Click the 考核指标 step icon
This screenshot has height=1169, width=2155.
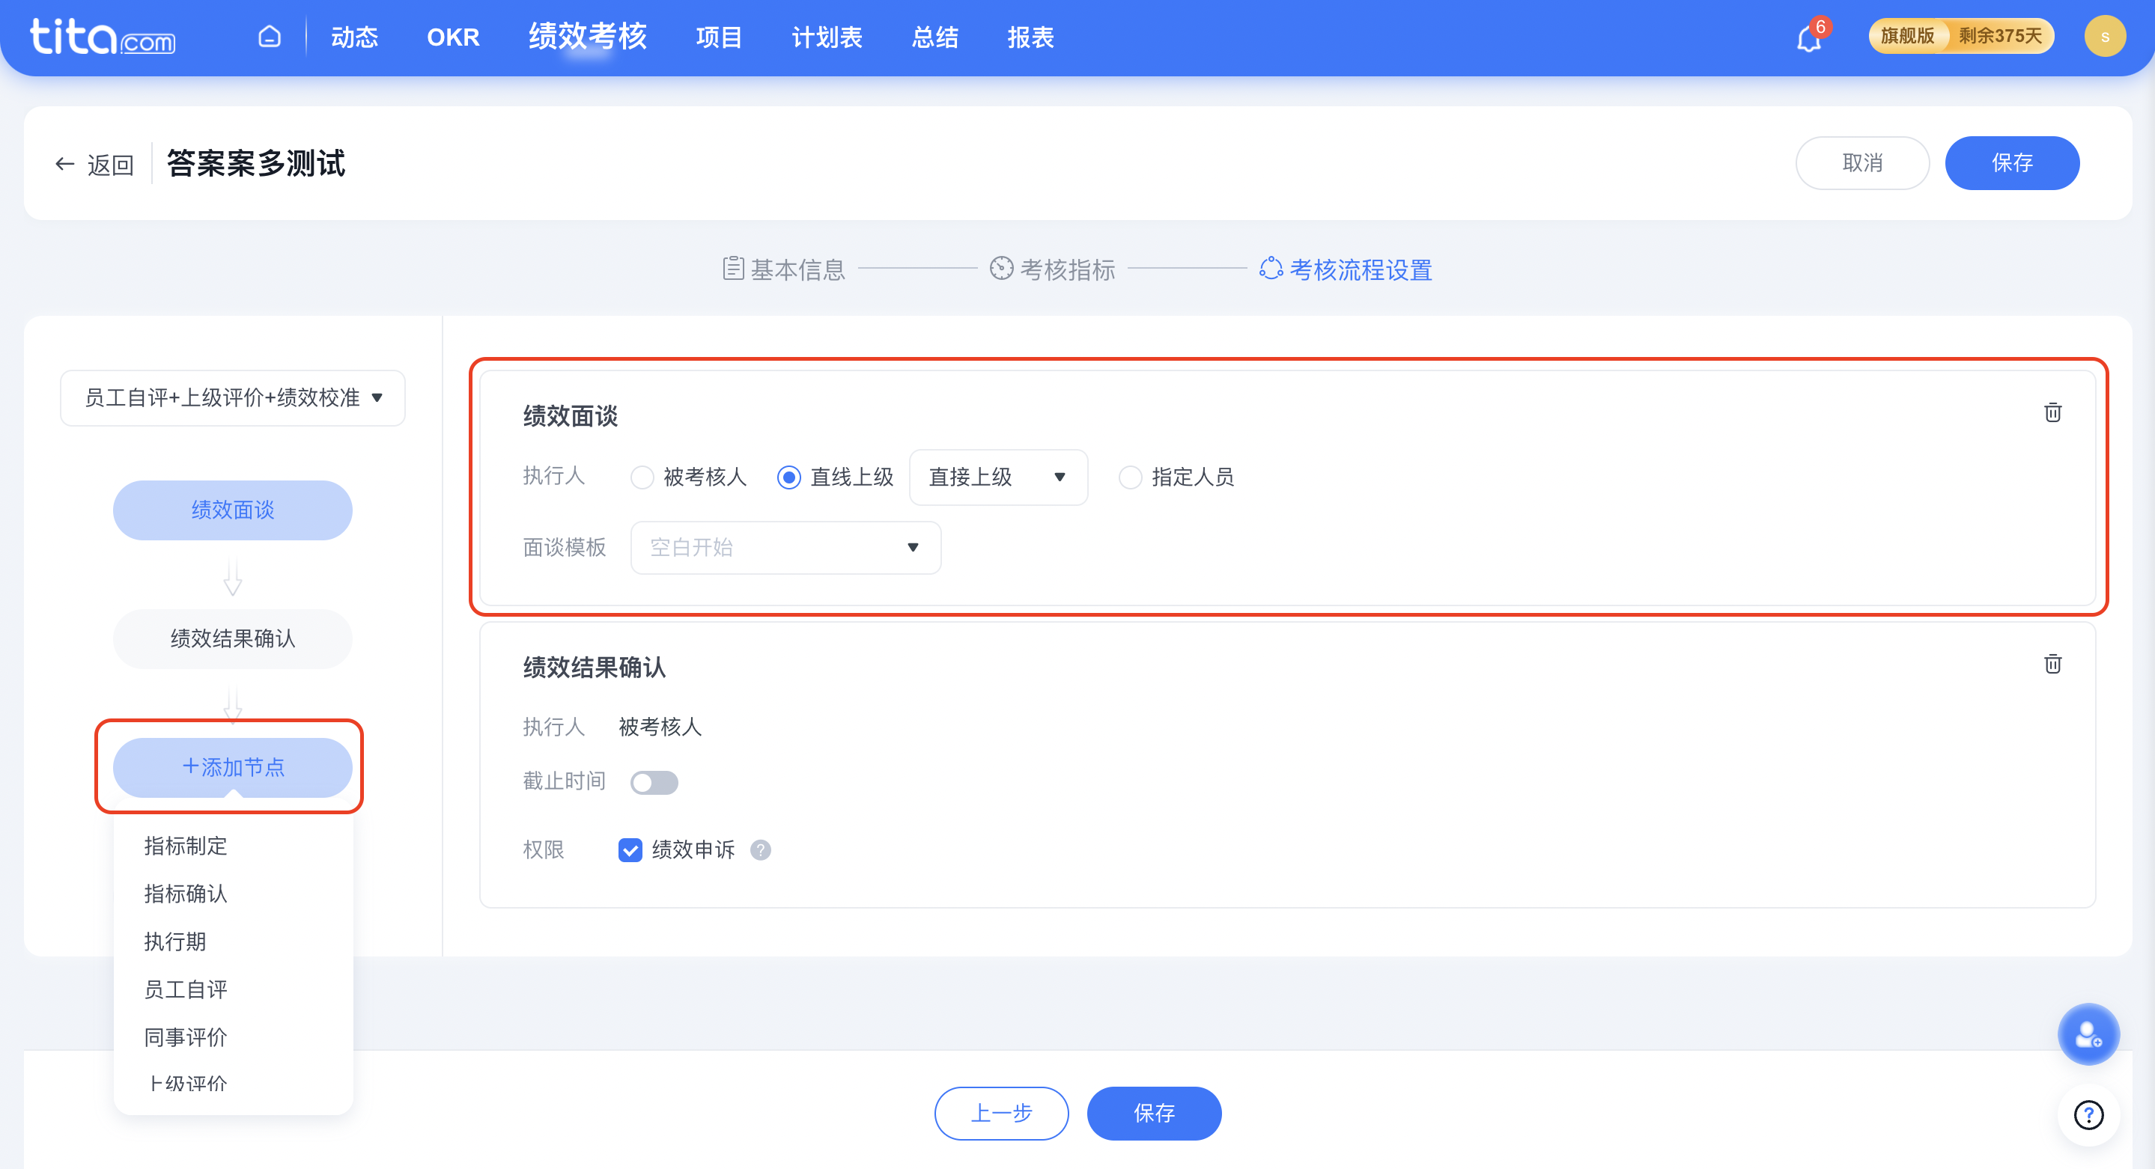[1001, 269]
